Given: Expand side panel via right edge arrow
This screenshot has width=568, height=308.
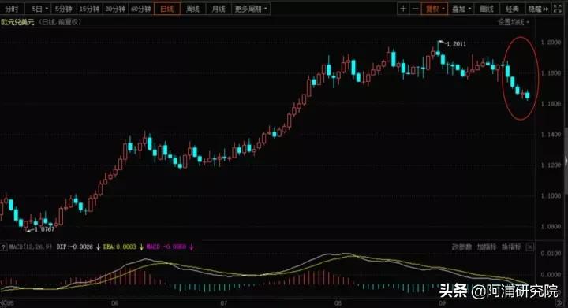Looking at the screenshot, I should 566,161.
